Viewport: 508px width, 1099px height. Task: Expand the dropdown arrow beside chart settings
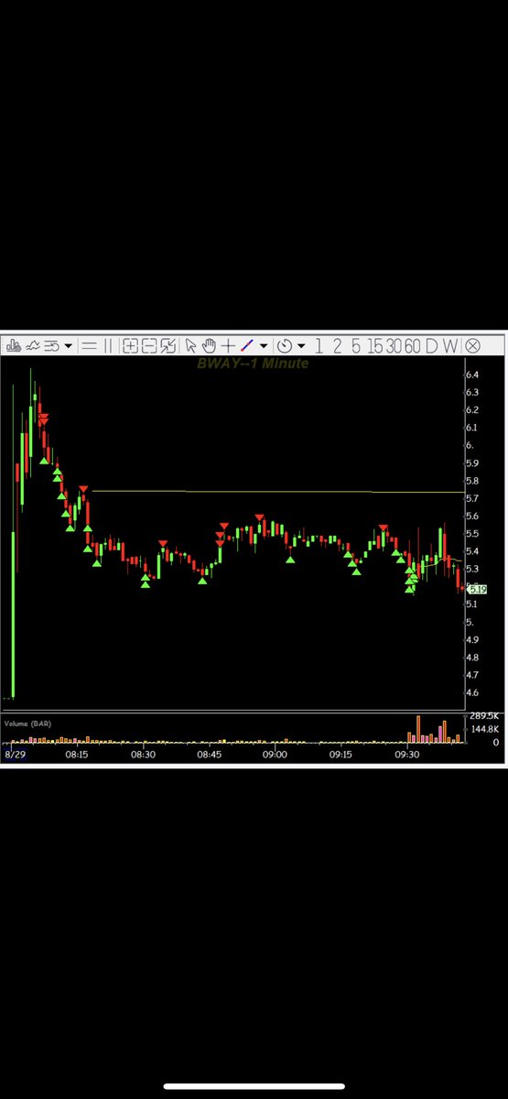69,346
